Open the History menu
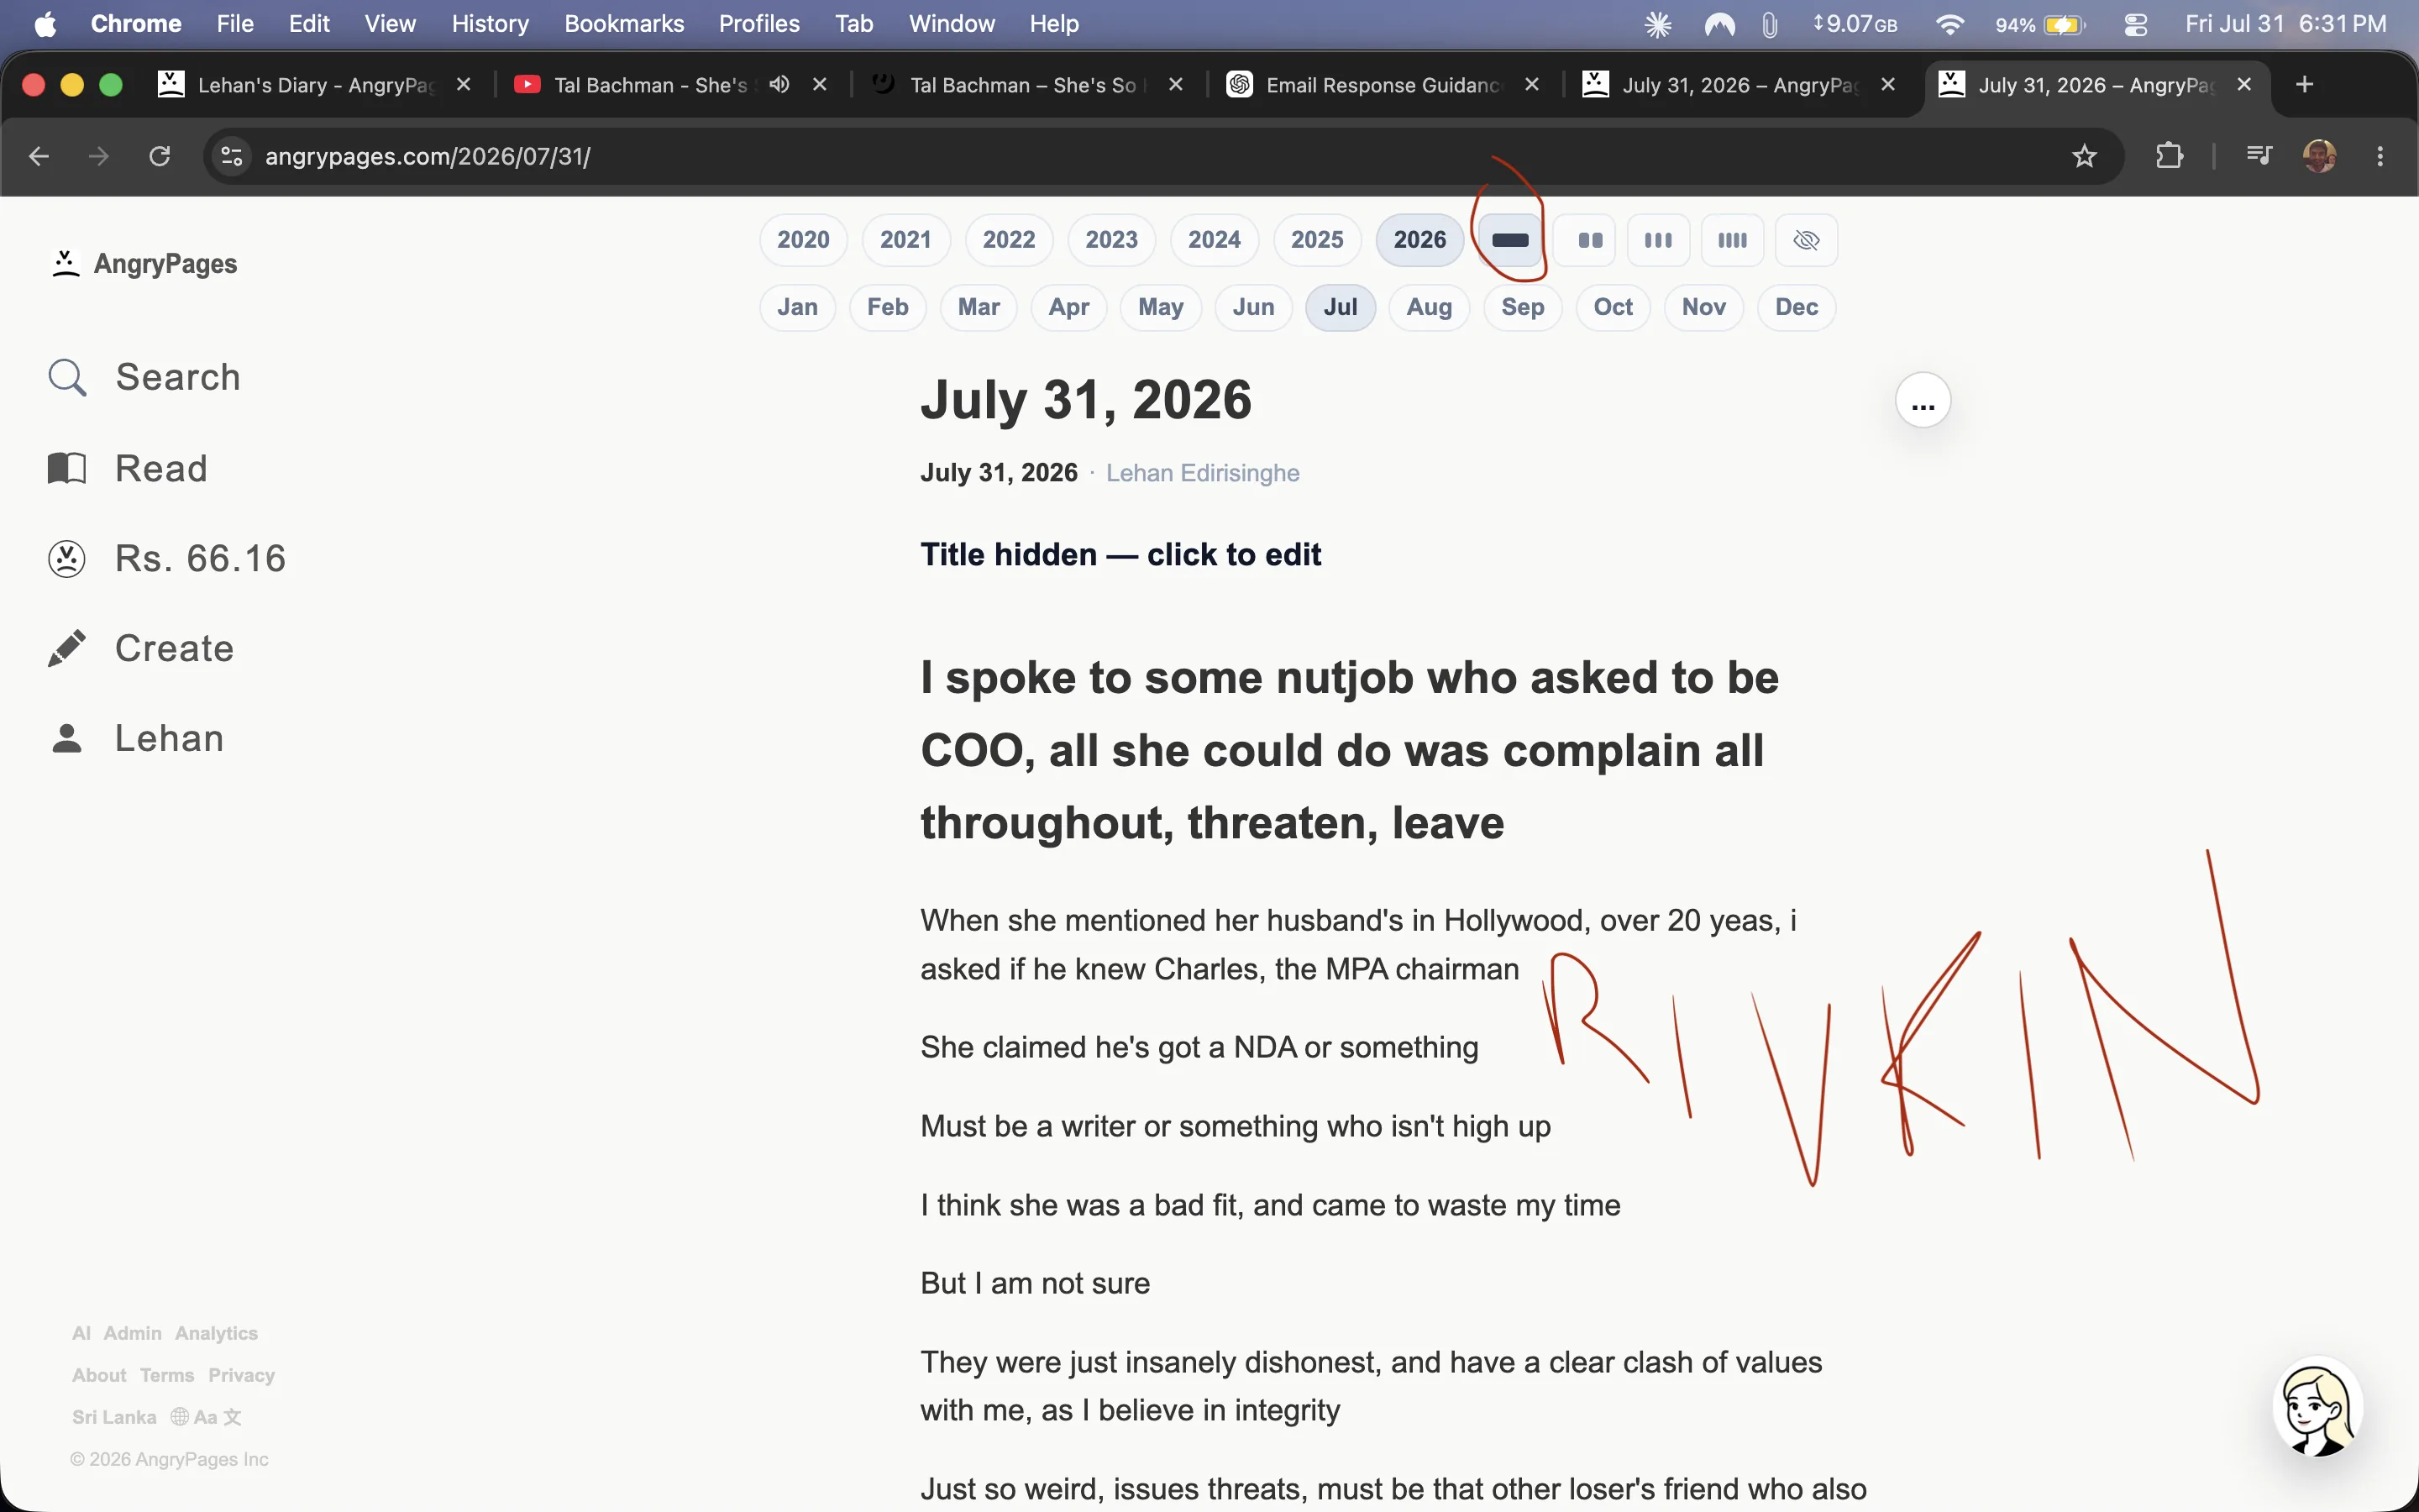The width and height of the screenshot is (2419, 1512). click(490, 24)
